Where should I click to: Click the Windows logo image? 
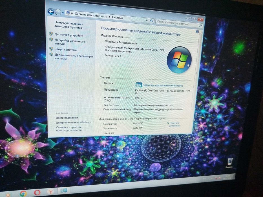(179, 60)
